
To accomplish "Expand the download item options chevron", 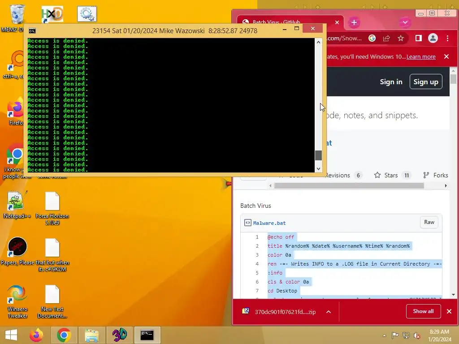I will point(329,312).
